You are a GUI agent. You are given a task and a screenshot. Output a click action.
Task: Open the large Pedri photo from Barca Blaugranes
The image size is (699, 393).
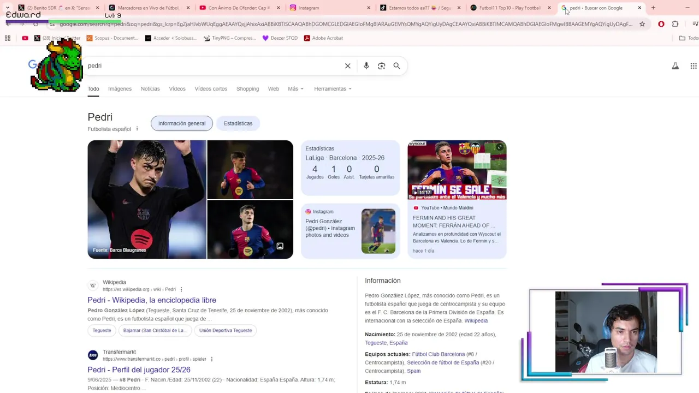[147, 199]
